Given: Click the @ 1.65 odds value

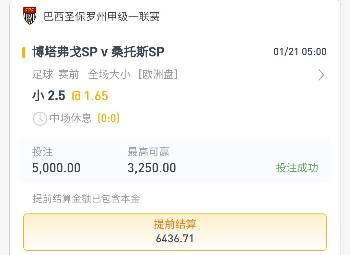Looking at the screenshot, I should click(x=90, y=96).
